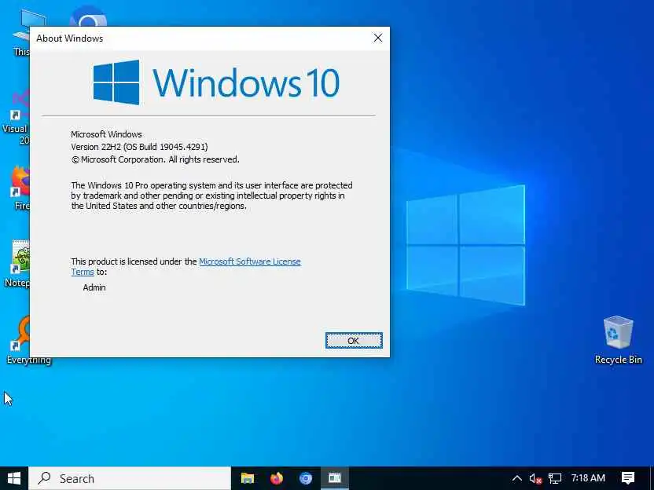Show hidden system tray icons

pyautogui.click(x=516, y=478)
